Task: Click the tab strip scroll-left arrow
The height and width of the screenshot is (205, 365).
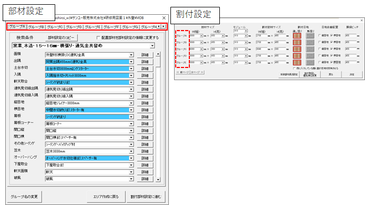Action: point(159,26)
